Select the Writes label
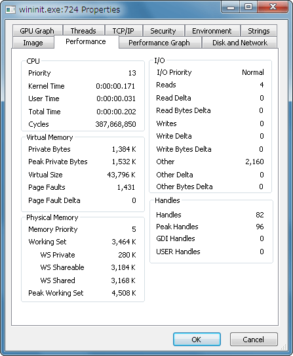This screenshot has width=293, height=356. (x=166, y=123)
